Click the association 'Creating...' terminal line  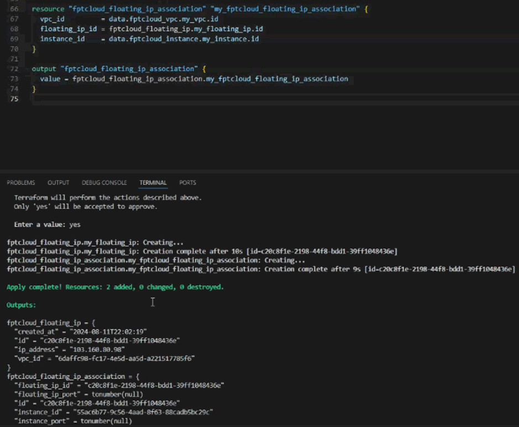coord(156,260)
